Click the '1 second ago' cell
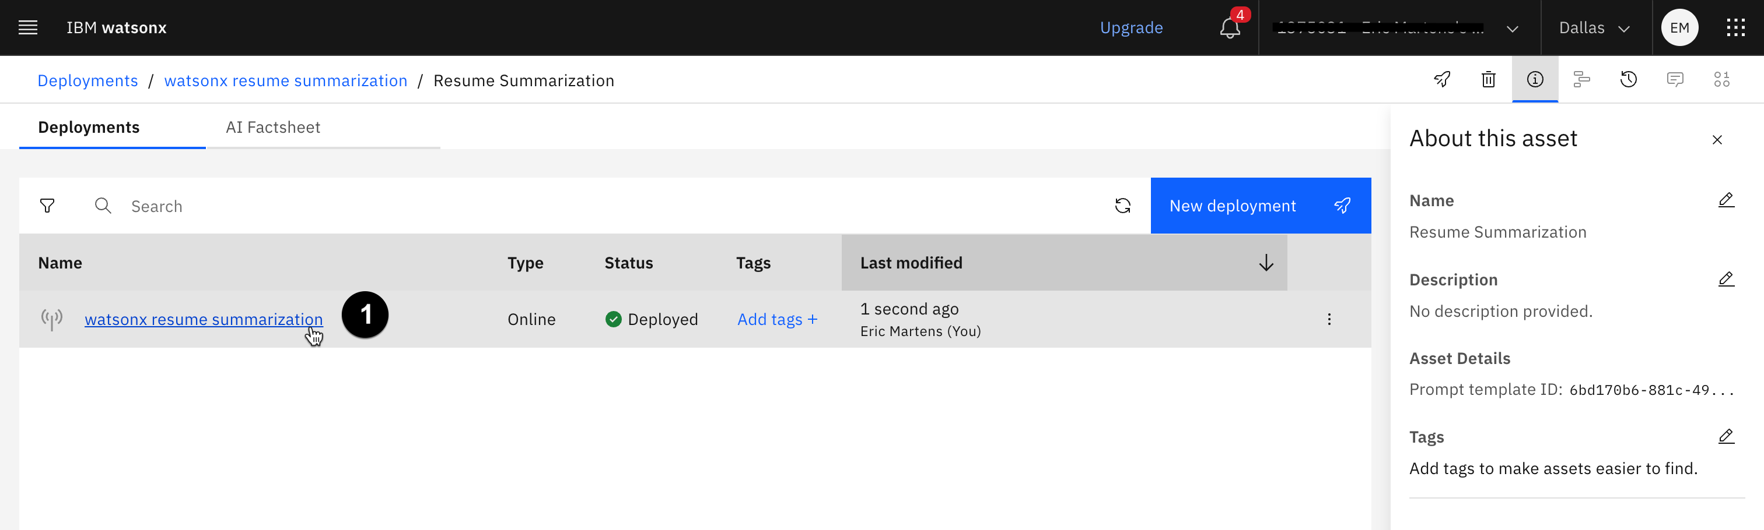Viewport: 1764px width, 530px height. pyautogui.click(x=909, y=309)
